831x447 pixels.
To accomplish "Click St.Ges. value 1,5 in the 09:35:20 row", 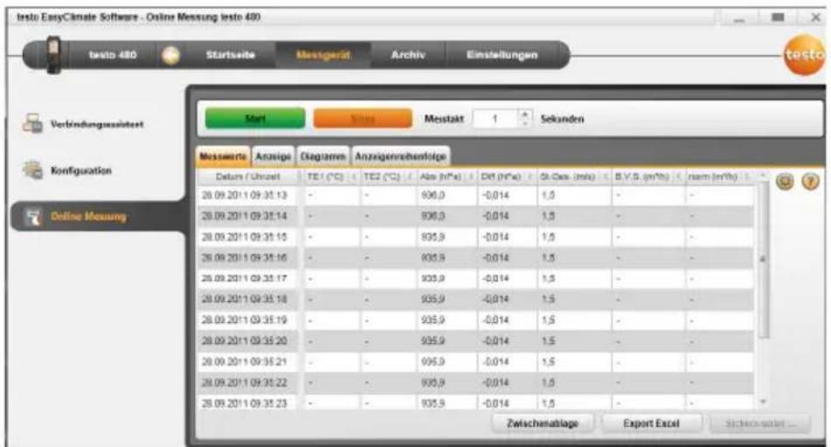I will point(548,340).
